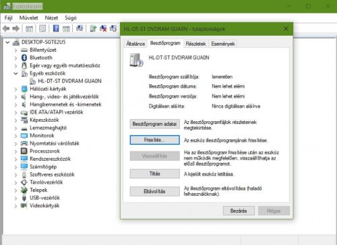Click the network card icon beside Hálózati kártyák
Screen dimensions: 337x245
tap(24, 89)
